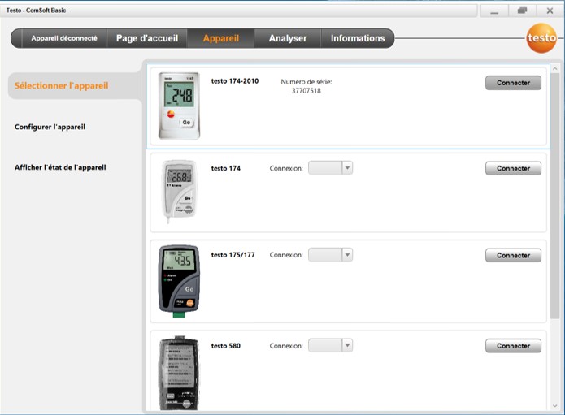
Task: Select the Appareil tab
Action: (x=221, y=38)
